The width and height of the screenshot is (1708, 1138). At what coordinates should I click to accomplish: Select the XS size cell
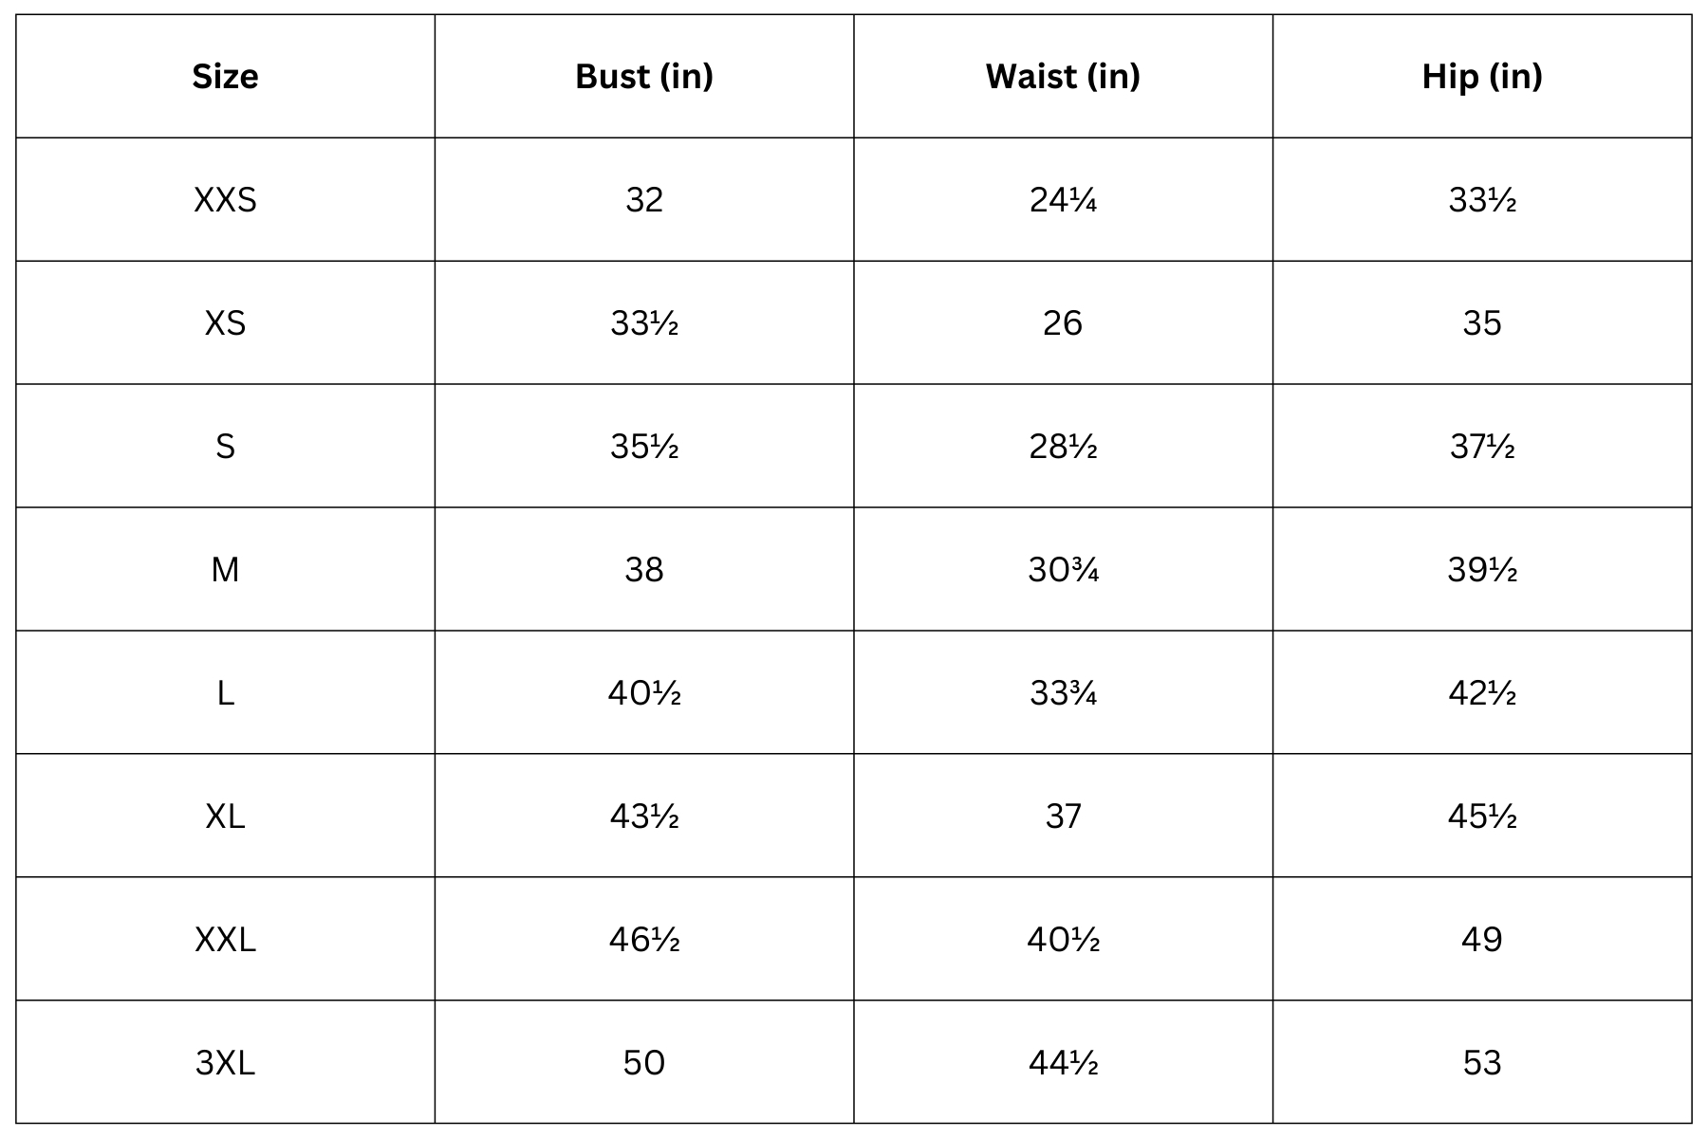click(225, 322)
